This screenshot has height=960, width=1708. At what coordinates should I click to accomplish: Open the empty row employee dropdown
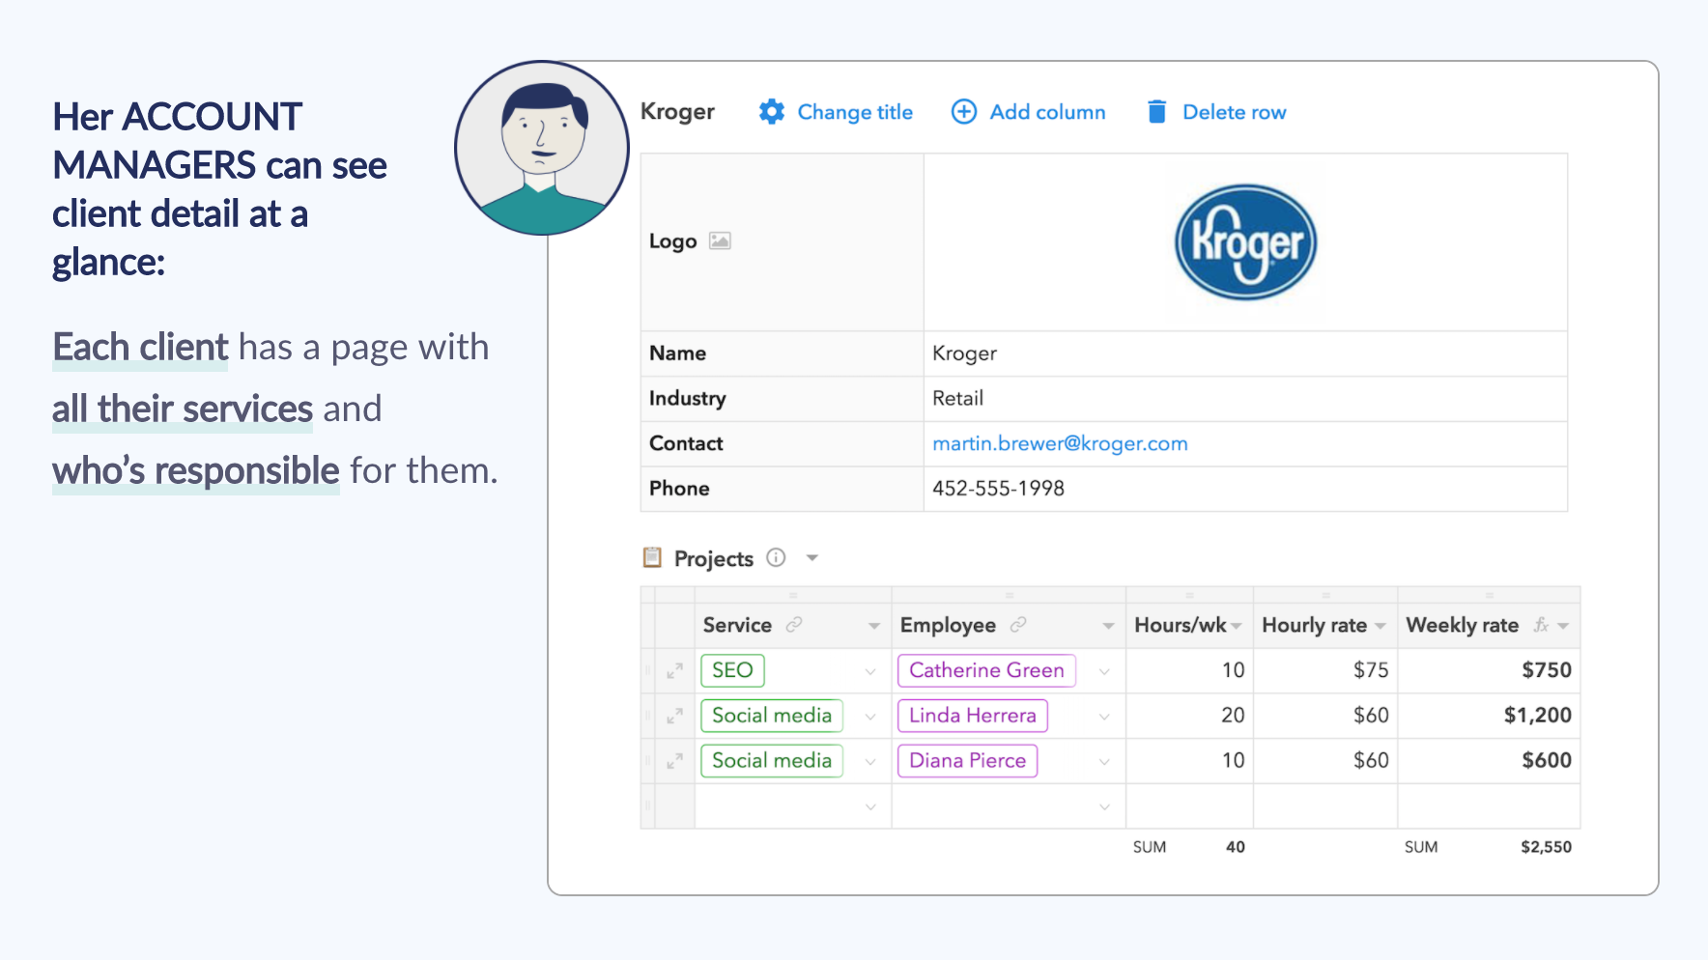1104,806
